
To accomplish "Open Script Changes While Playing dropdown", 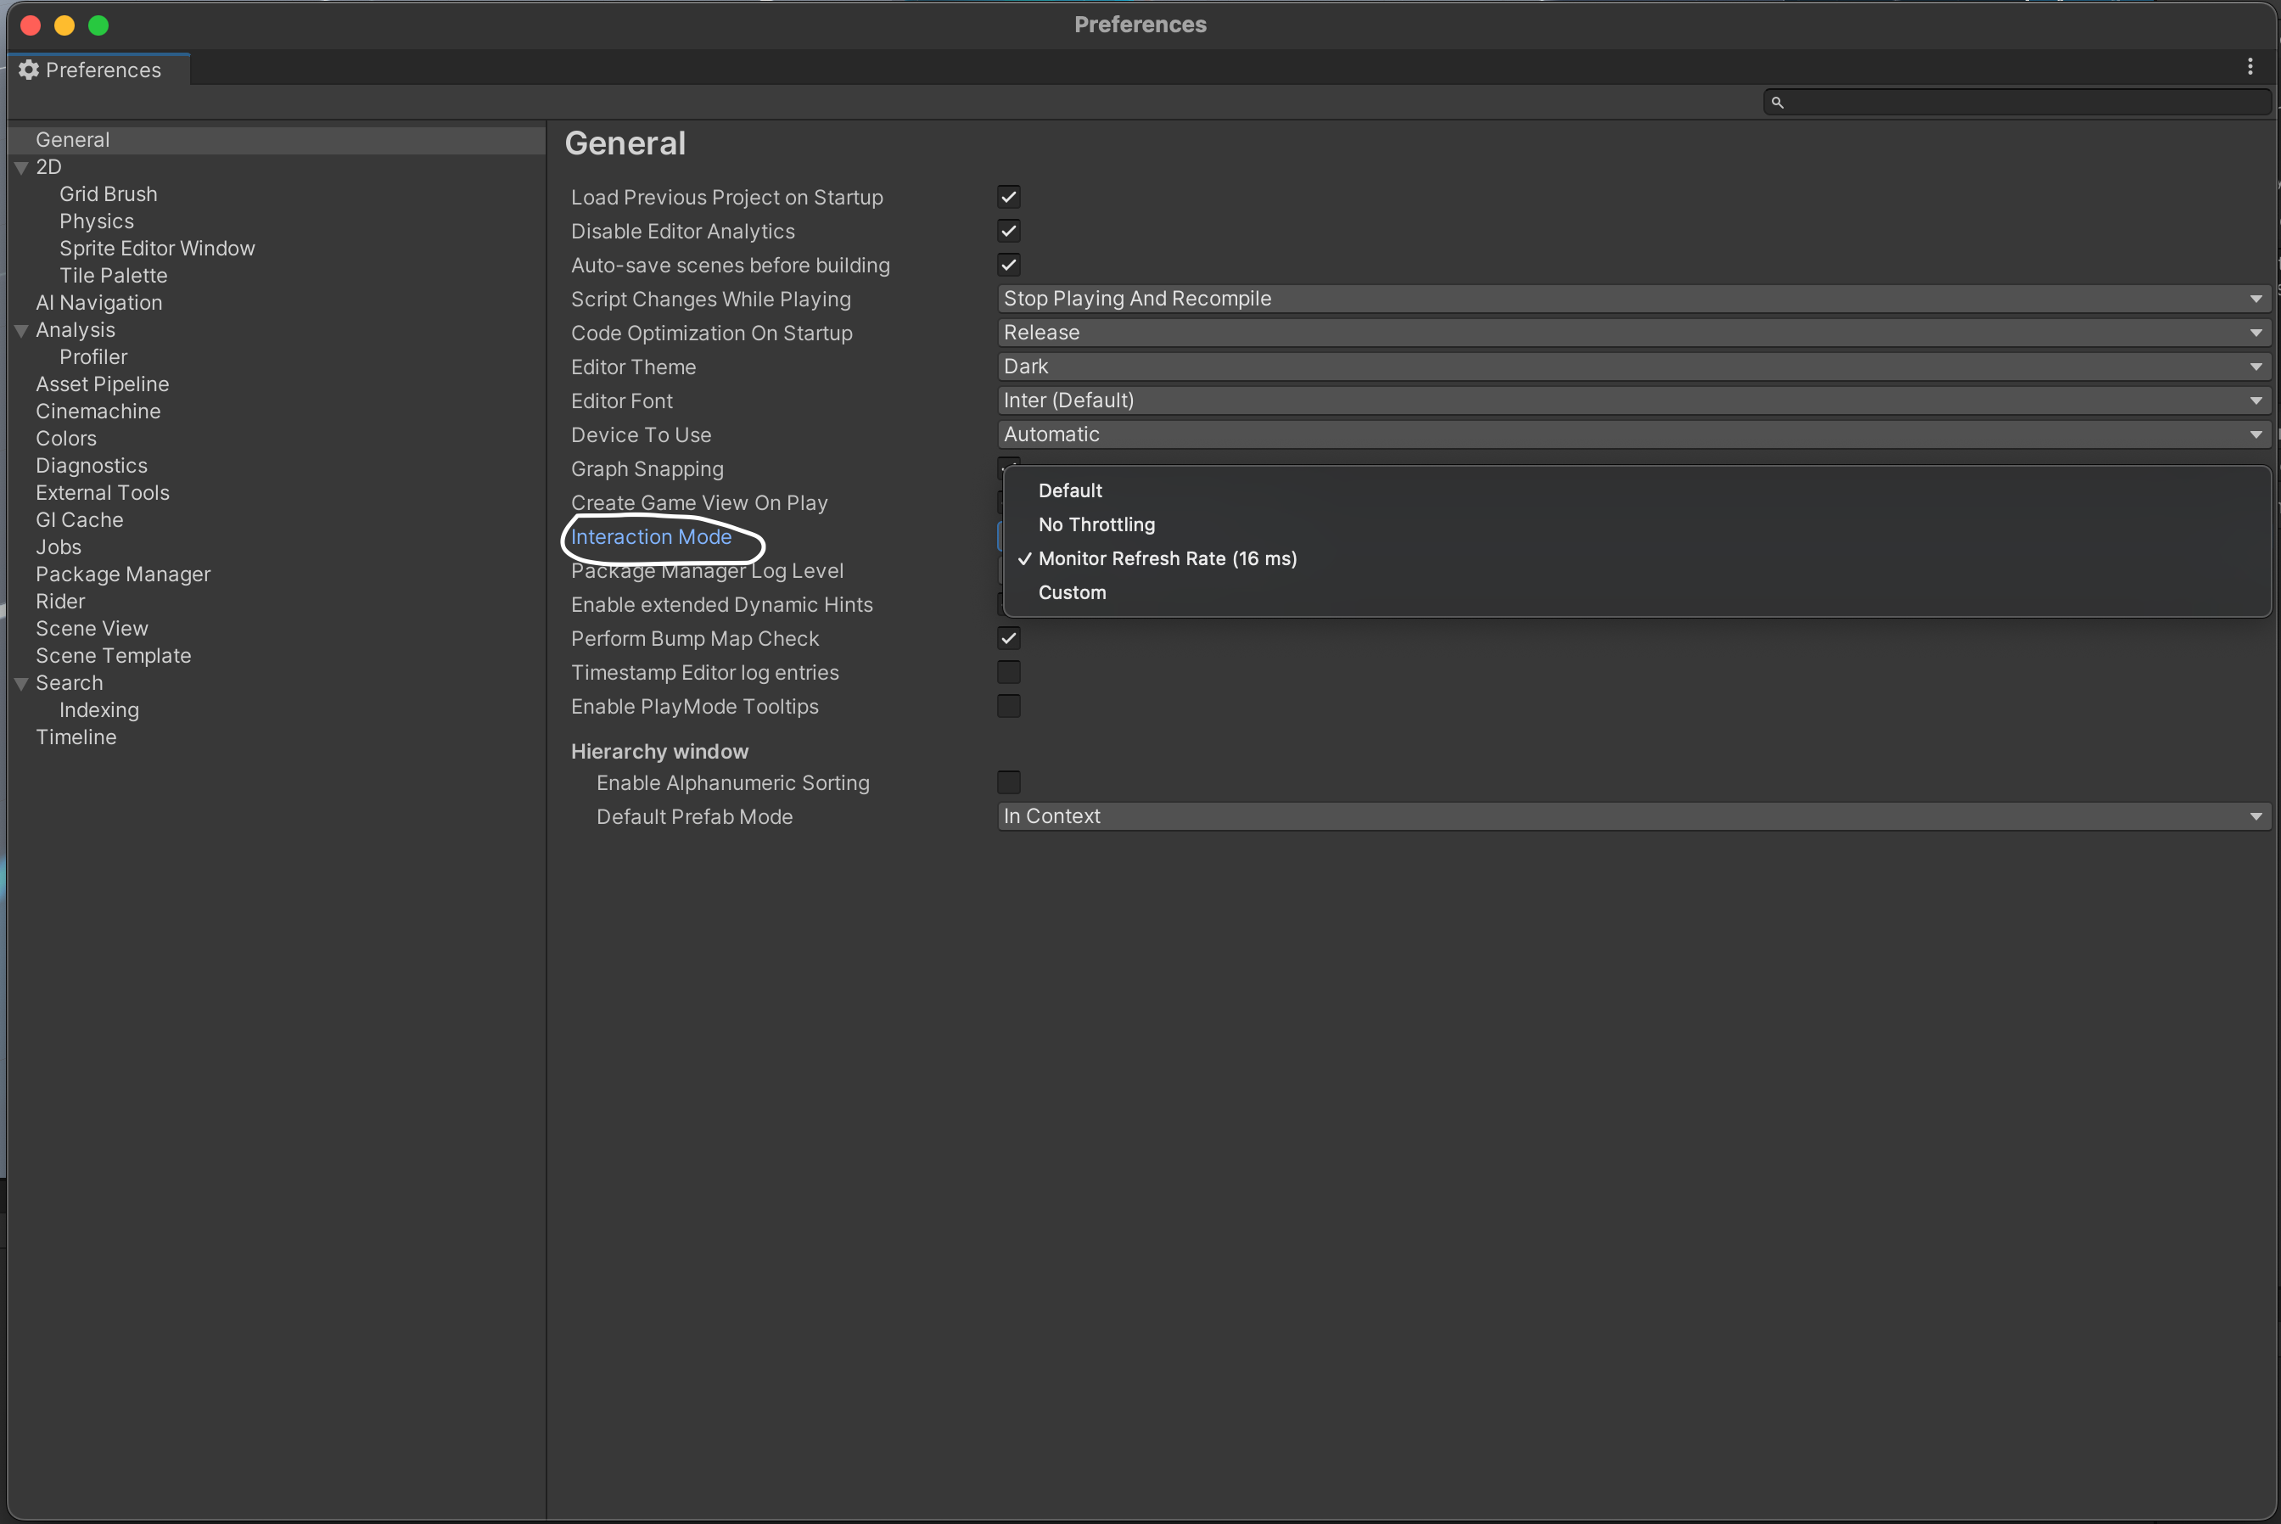I will [x=1633, y=299].
